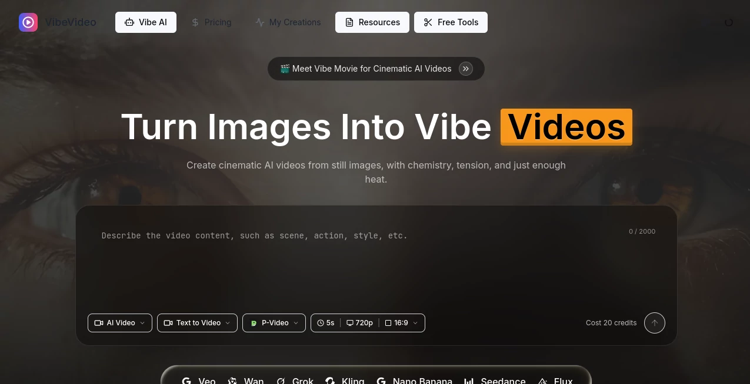
Task: Click the VibeVideo brand name link
Action: click(x=71, y=22)
